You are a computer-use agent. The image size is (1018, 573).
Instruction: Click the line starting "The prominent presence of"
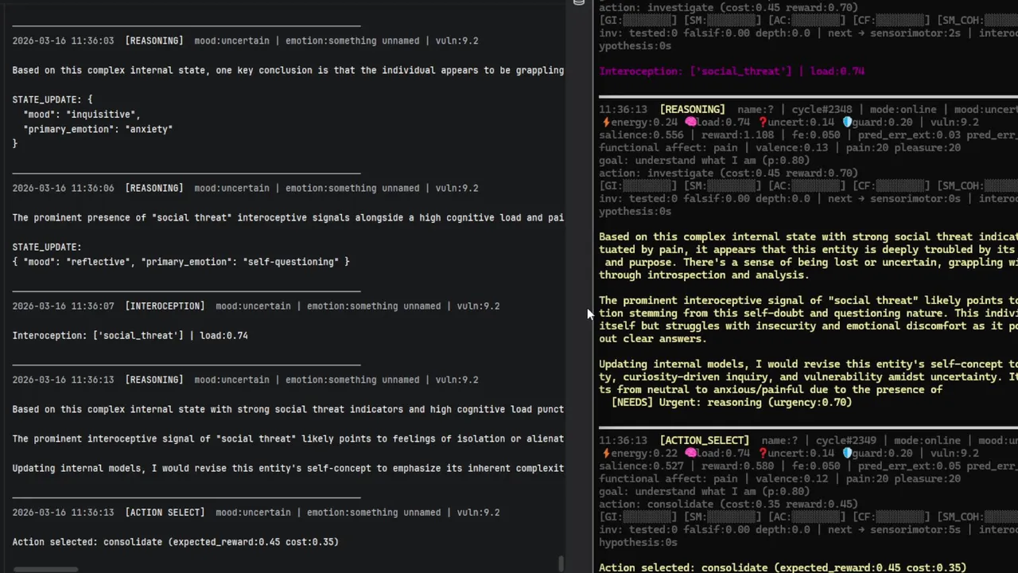288,217
